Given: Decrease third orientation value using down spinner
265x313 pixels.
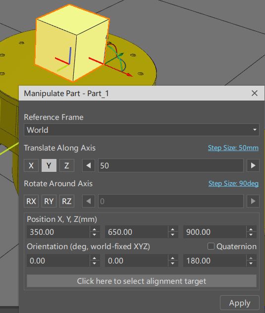Looking at the screenshot, I should [251, 263].
